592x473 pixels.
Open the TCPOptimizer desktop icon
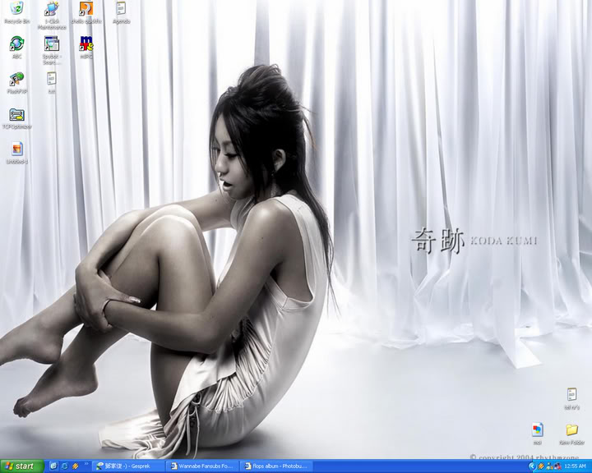click(x=17, y=118)
